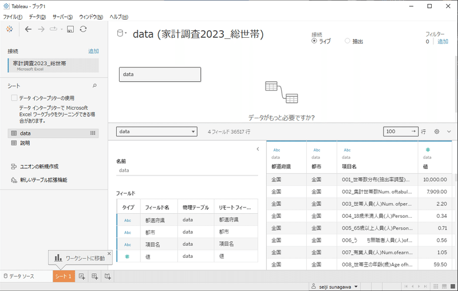Switch to the データ ソース tab
Image resolution: width=458 pixels, height=291 pixels.
pyautogui.click(x=19, y=276)
